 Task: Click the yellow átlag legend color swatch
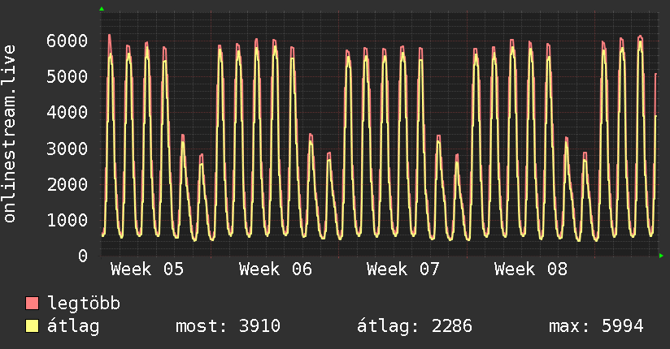[x=33, y=326]
